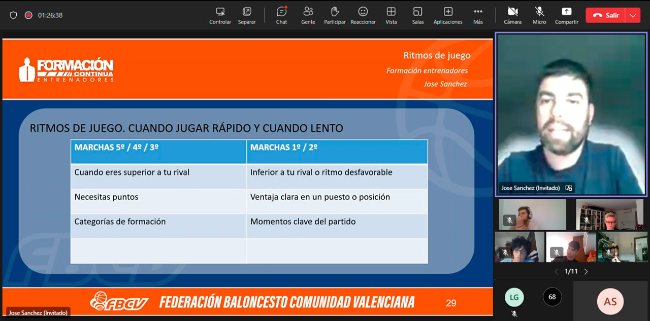The width and height of the screenshot is (650, 321).
Task: Click cell 'Ventaja clara en un puesto o posición'
Action: tap(337, 201)
